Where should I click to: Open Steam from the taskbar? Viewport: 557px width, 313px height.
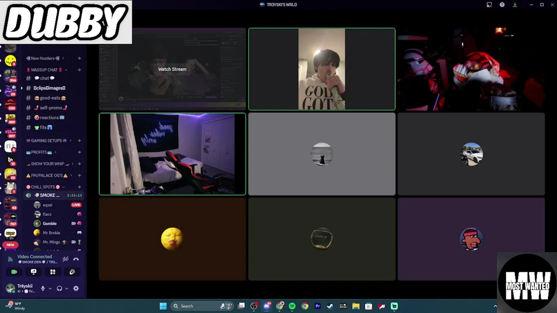point(330,306)
